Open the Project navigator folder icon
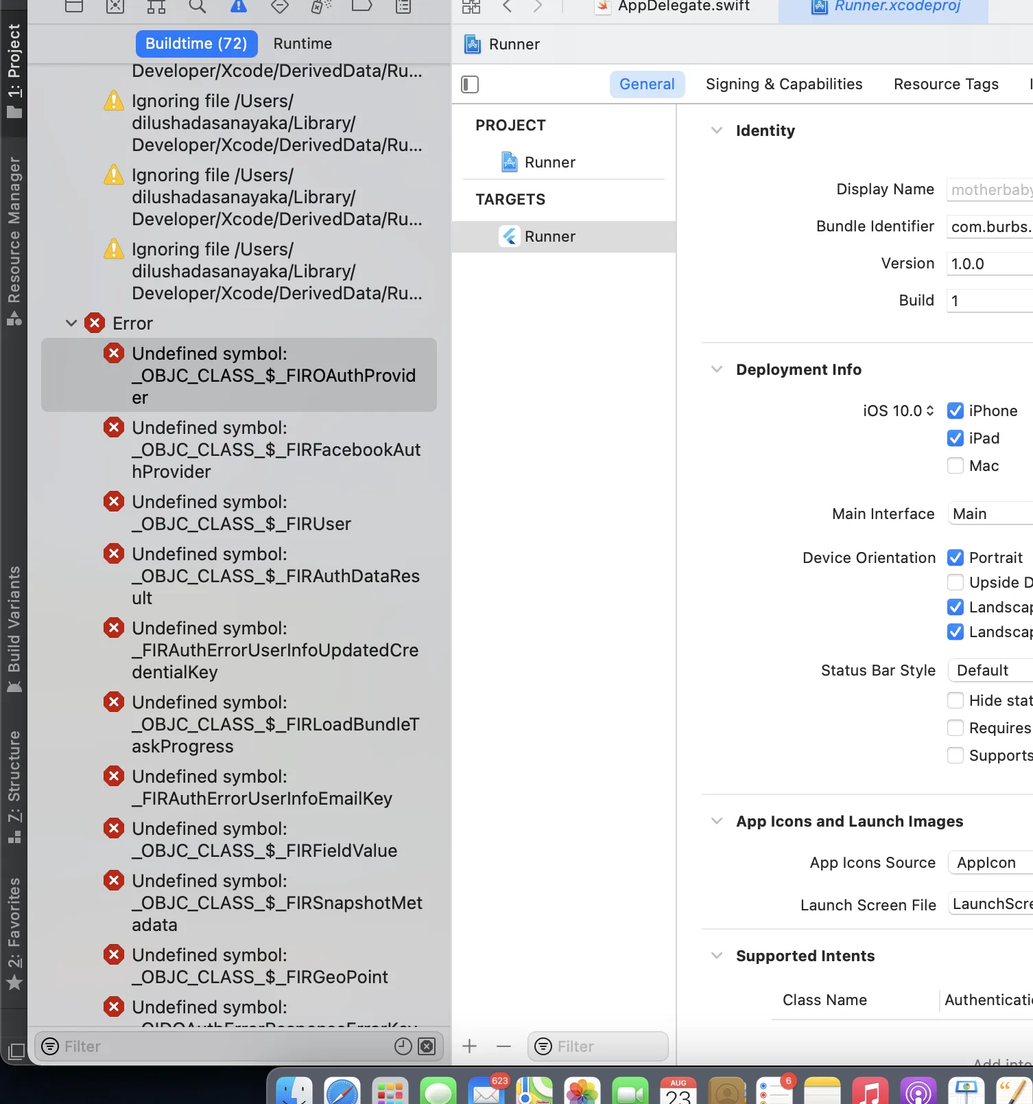1033x1104 pixels. 74,7
